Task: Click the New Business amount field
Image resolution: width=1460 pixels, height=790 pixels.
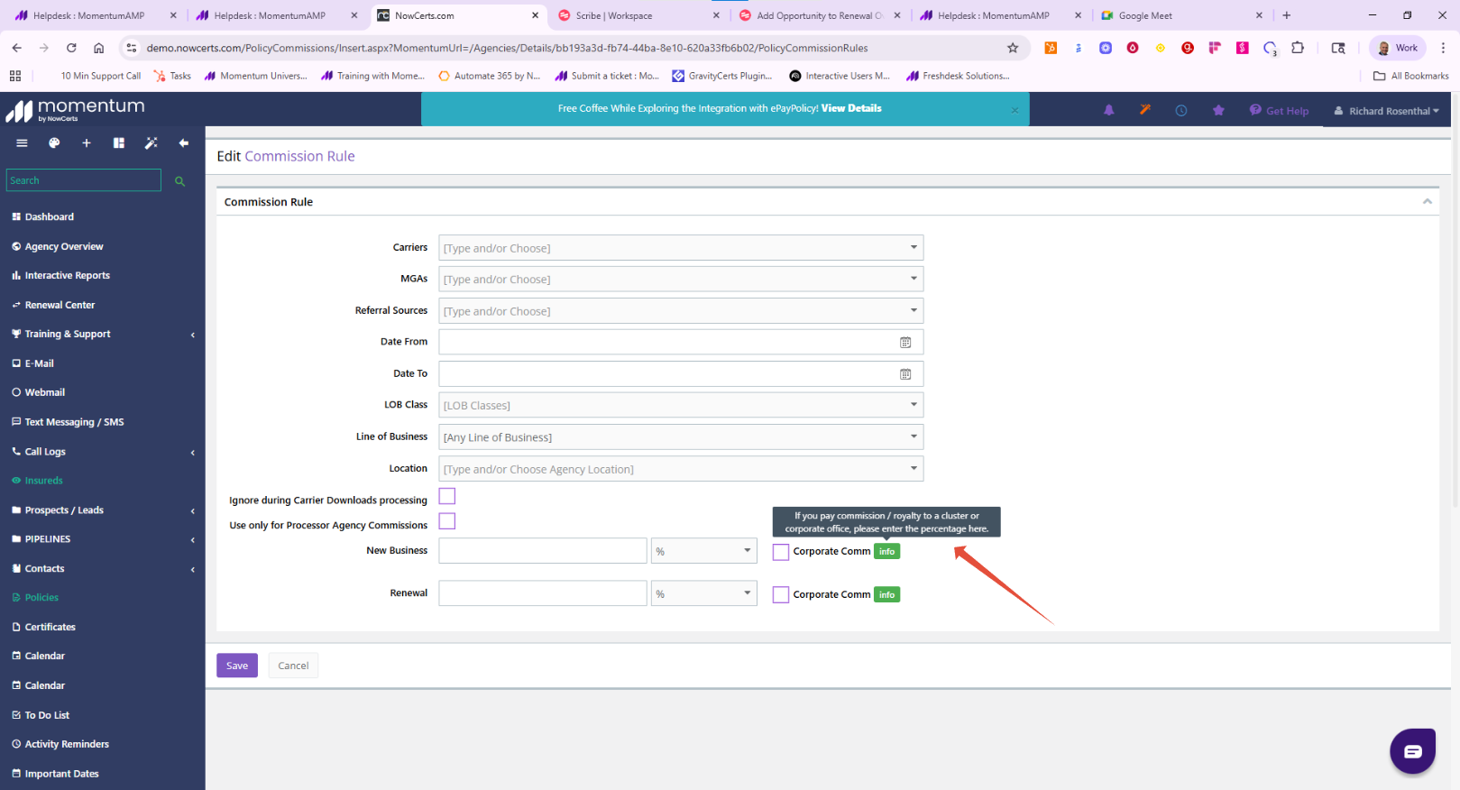Action: pos(543,551)
